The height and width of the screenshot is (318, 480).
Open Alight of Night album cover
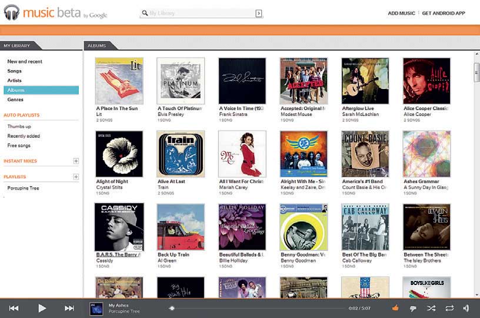[119, 154]
